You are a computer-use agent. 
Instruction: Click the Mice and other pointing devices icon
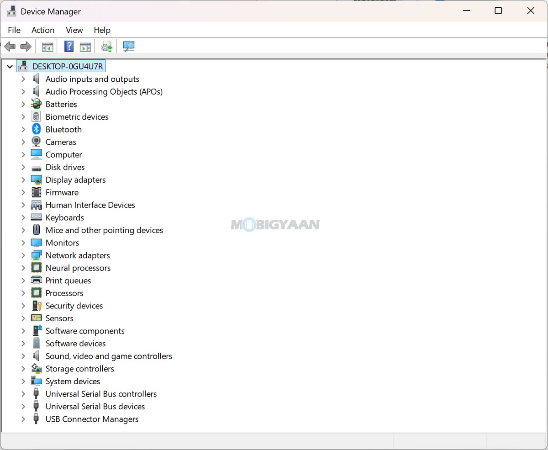[36, 230]
